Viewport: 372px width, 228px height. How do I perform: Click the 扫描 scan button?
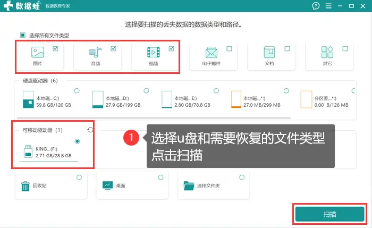tap(330, 214)
